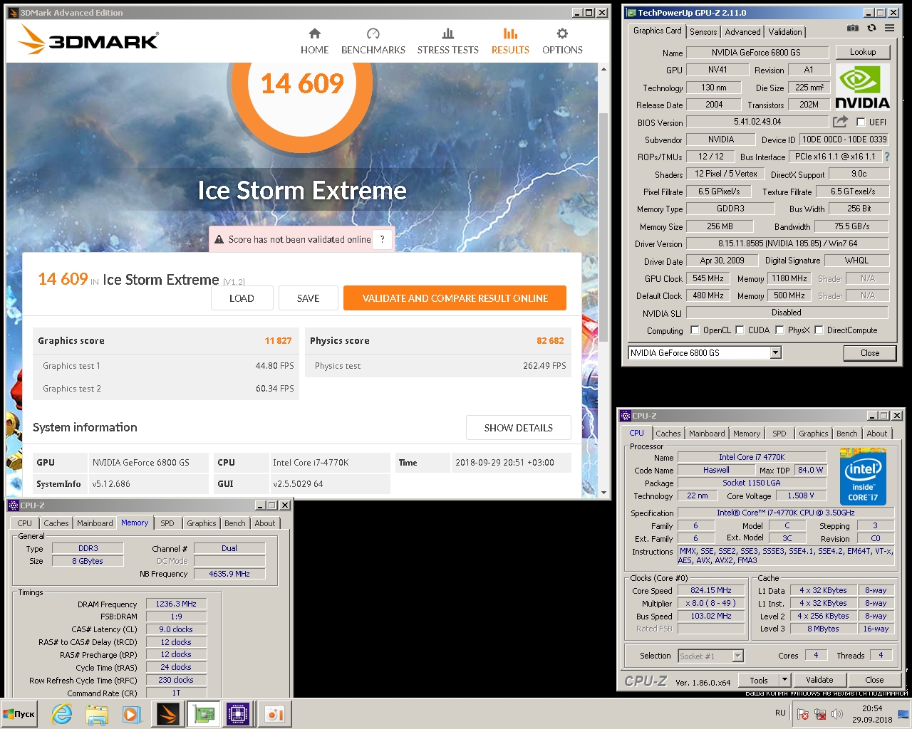The width and height of the screenshot is (912, 729).
Task: Open File Explorer from the taskbar
Action: pos(96,714)
